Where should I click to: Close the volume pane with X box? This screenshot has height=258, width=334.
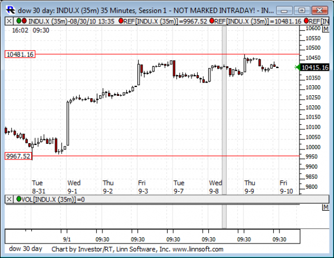[9, 199]
